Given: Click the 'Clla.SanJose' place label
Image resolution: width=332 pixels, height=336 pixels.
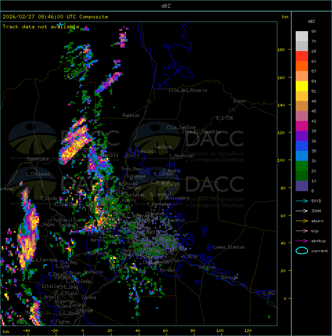Looking at the screenshot, I should click(x=181, y=127).
